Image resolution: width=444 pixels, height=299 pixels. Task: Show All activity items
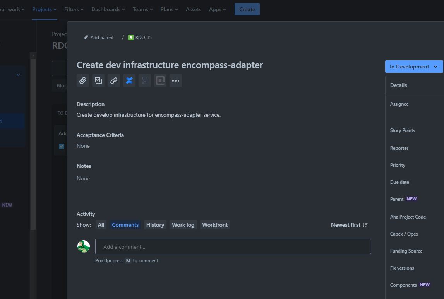click(101, 225)
